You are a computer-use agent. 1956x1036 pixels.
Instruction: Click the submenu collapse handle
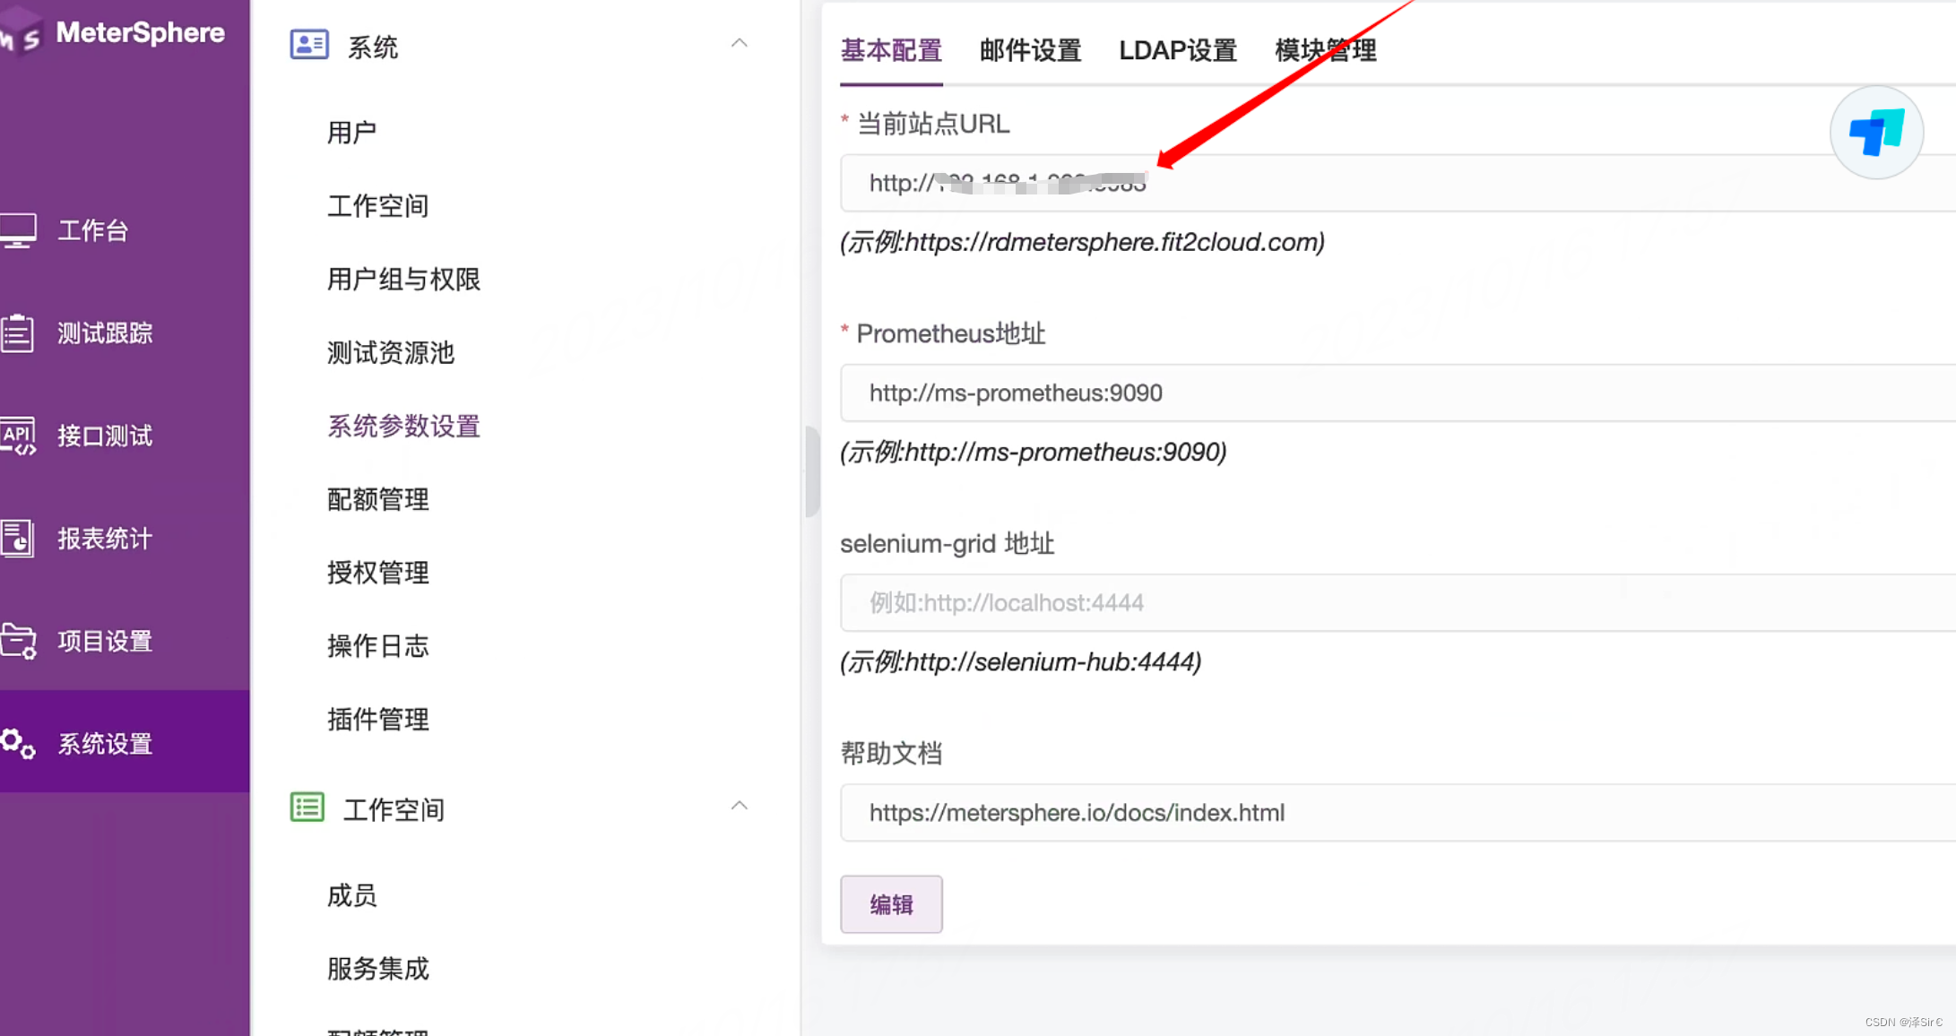tap(812, 471)
